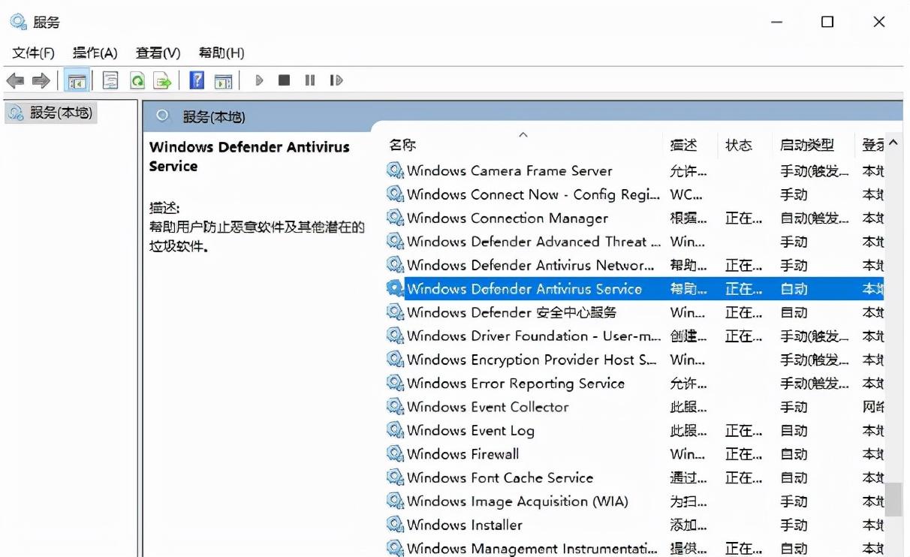
Task: Click 手动 startup type of Windows Event Collector
Action: point(794,407)
